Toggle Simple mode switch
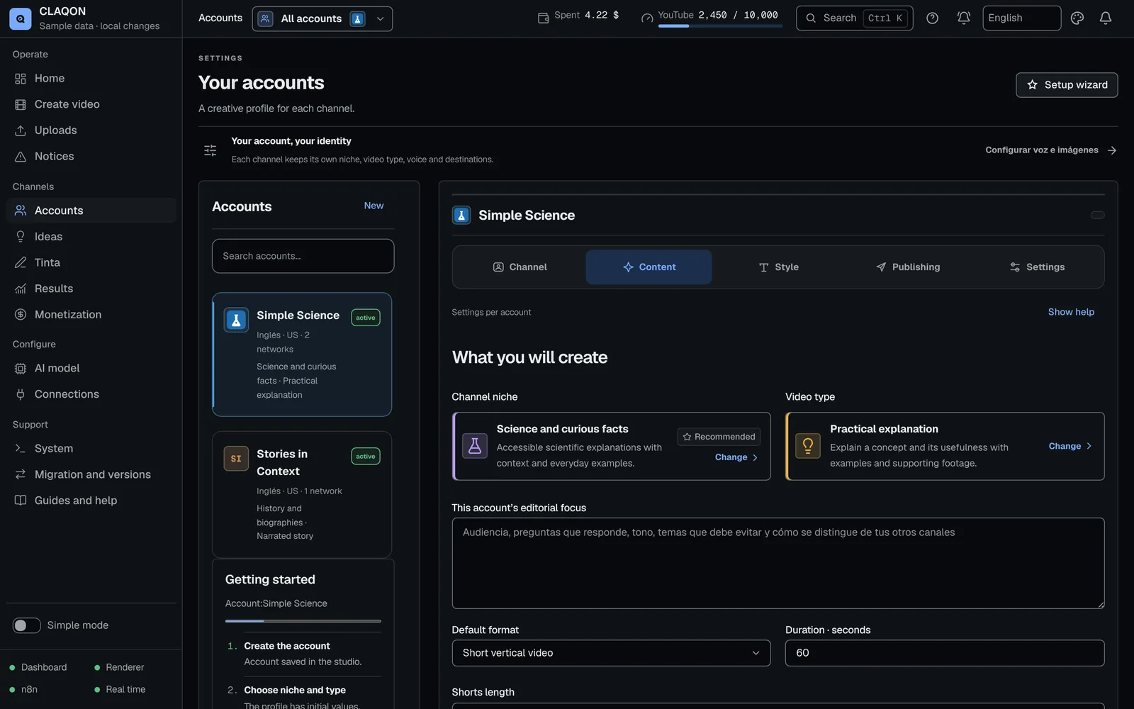 pos(27,625)
